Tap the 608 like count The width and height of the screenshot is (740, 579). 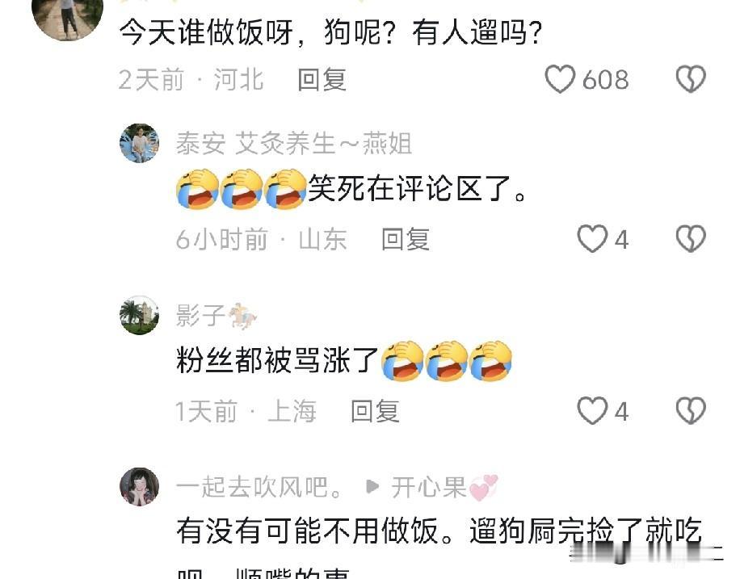[606, 79]
